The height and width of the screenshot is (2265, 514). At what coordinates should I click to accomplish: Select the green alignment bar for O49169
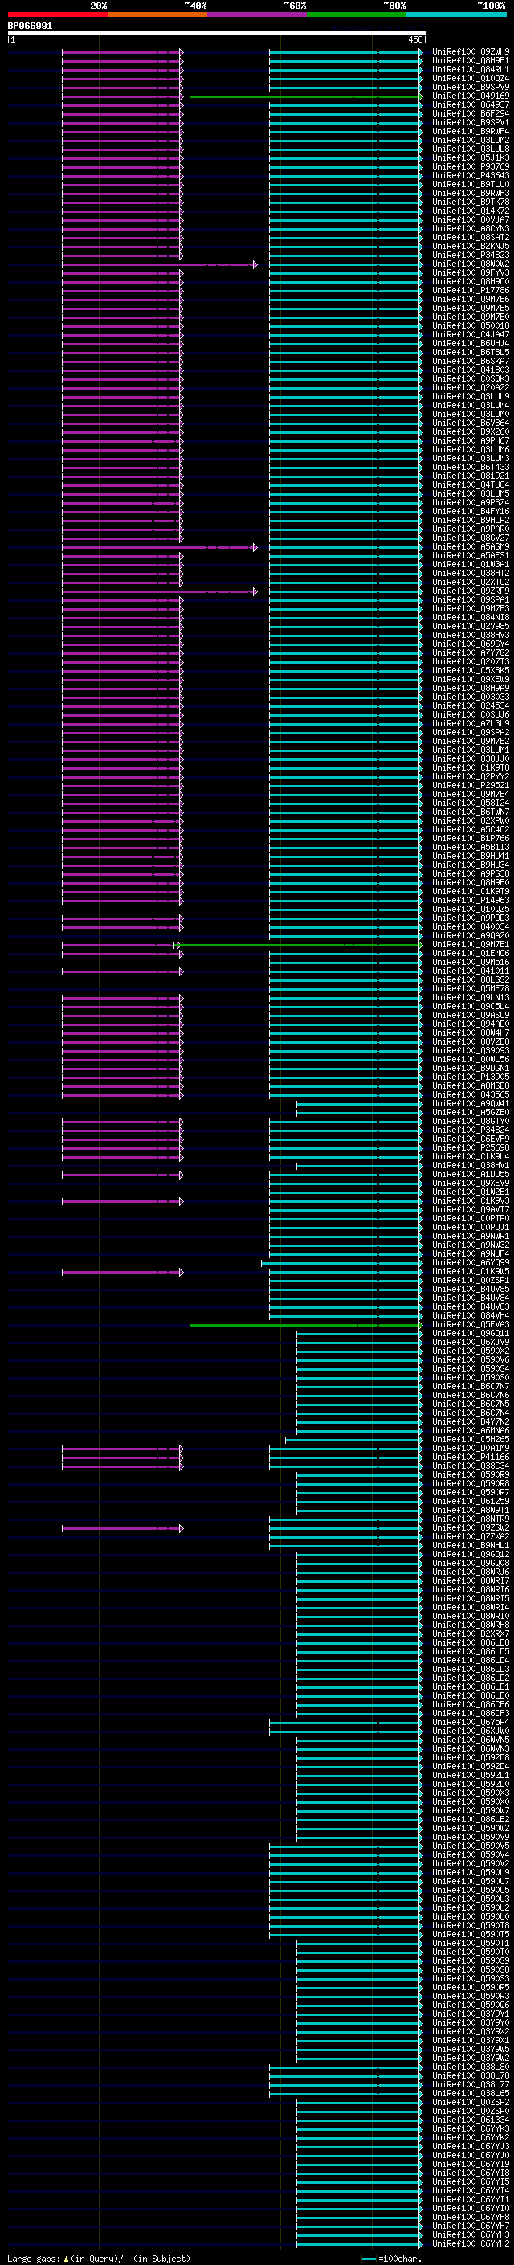pyautogui.click(x=306, y=96)
